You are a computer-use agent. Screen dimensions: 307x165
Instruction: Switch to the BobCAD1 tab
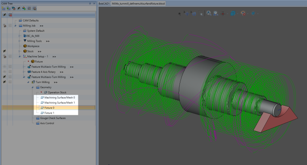pos(104,3)
